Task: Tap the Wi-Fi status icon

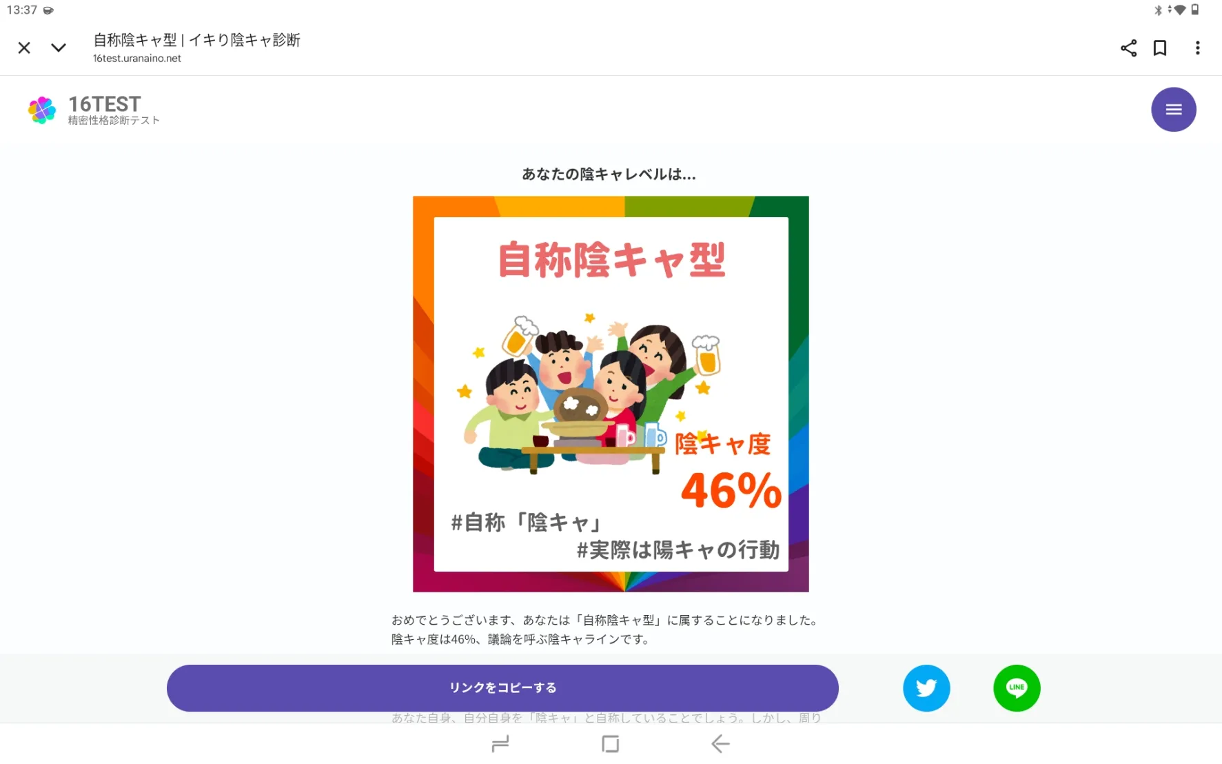Action: 1179,10
